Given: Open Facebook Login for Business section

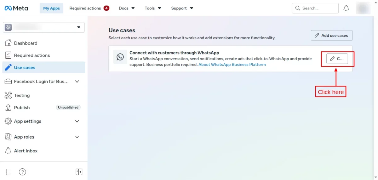Looking at the screenshot, I should pyautogui.click(x=41, y=82).
